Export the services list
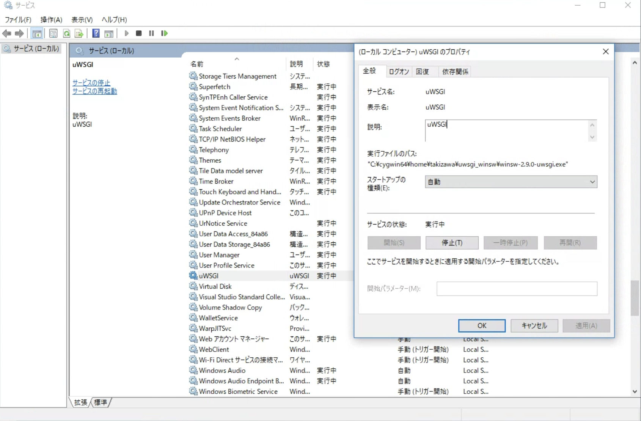Image resolution: width=641 pixels, height=421 pixels. pos(79,33)
